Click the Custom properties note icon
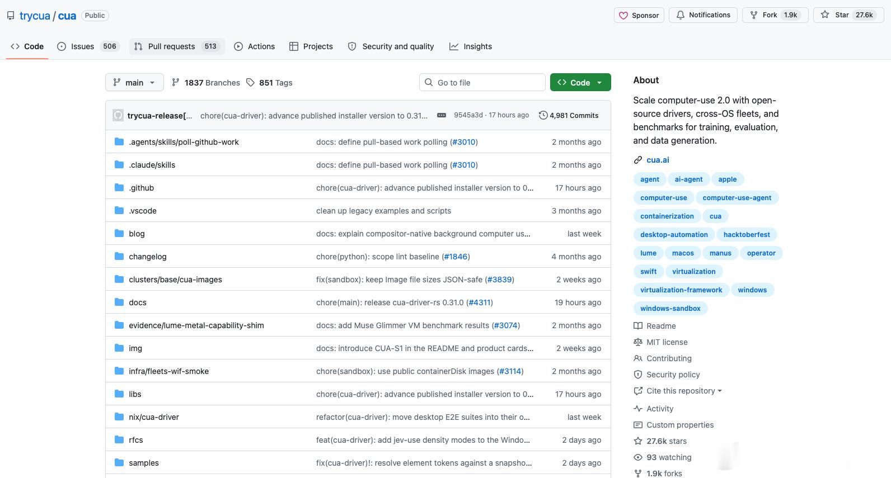The image size is (891, 478). [638, 425]
